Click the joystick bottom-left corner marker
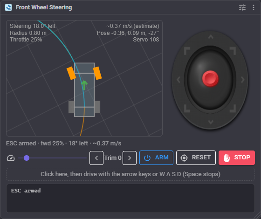 [x=187, y=109]
